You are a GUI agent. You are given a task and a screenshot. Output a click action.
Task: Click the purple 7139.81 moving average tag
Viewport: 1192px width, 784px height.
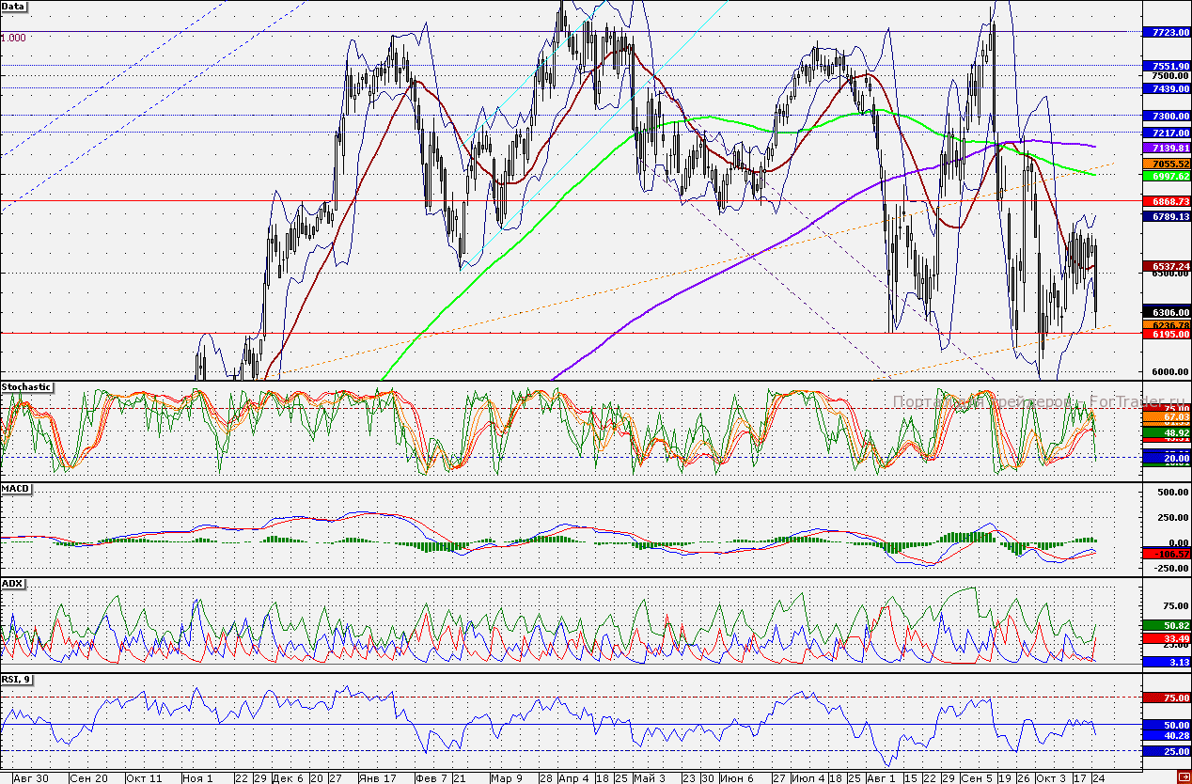pos(1164,149)
